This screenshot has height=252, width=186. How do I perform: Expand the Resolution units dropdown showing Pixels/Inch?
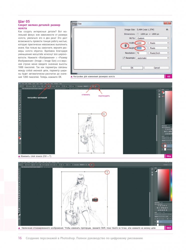pos(159,53)
